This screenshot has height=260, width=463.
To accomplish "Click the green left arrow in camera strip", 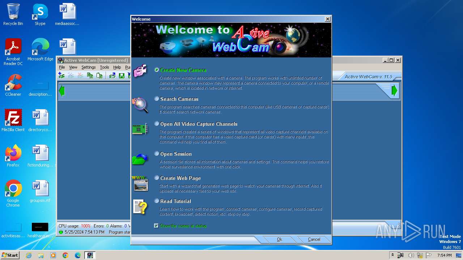I will 61,91.
